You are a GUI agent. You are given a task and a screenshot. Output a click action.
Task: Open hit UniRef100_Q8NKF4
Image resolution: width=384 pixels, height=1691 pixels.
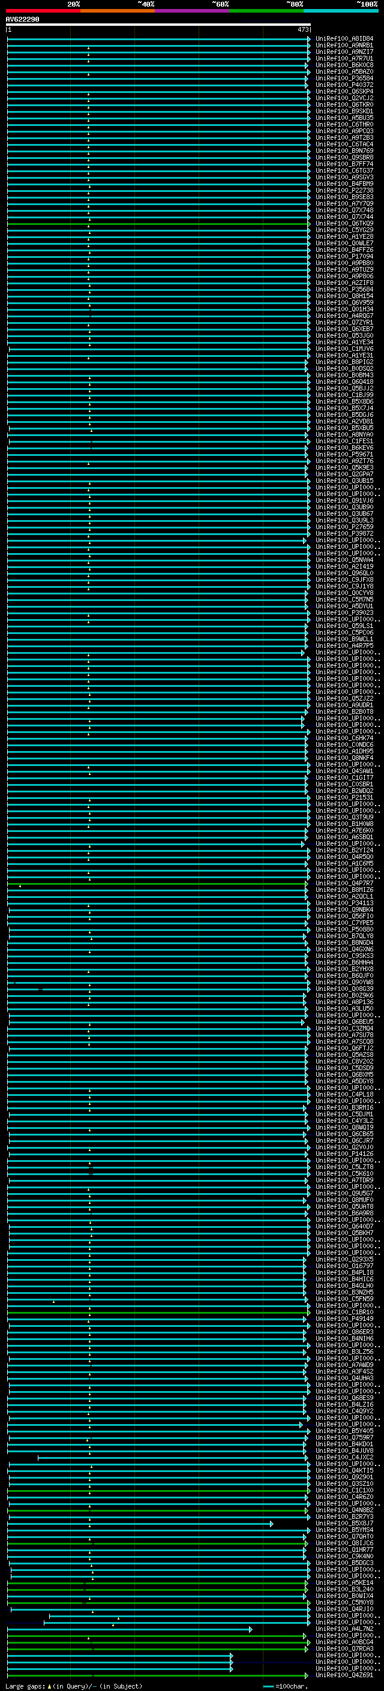[344, 758]
